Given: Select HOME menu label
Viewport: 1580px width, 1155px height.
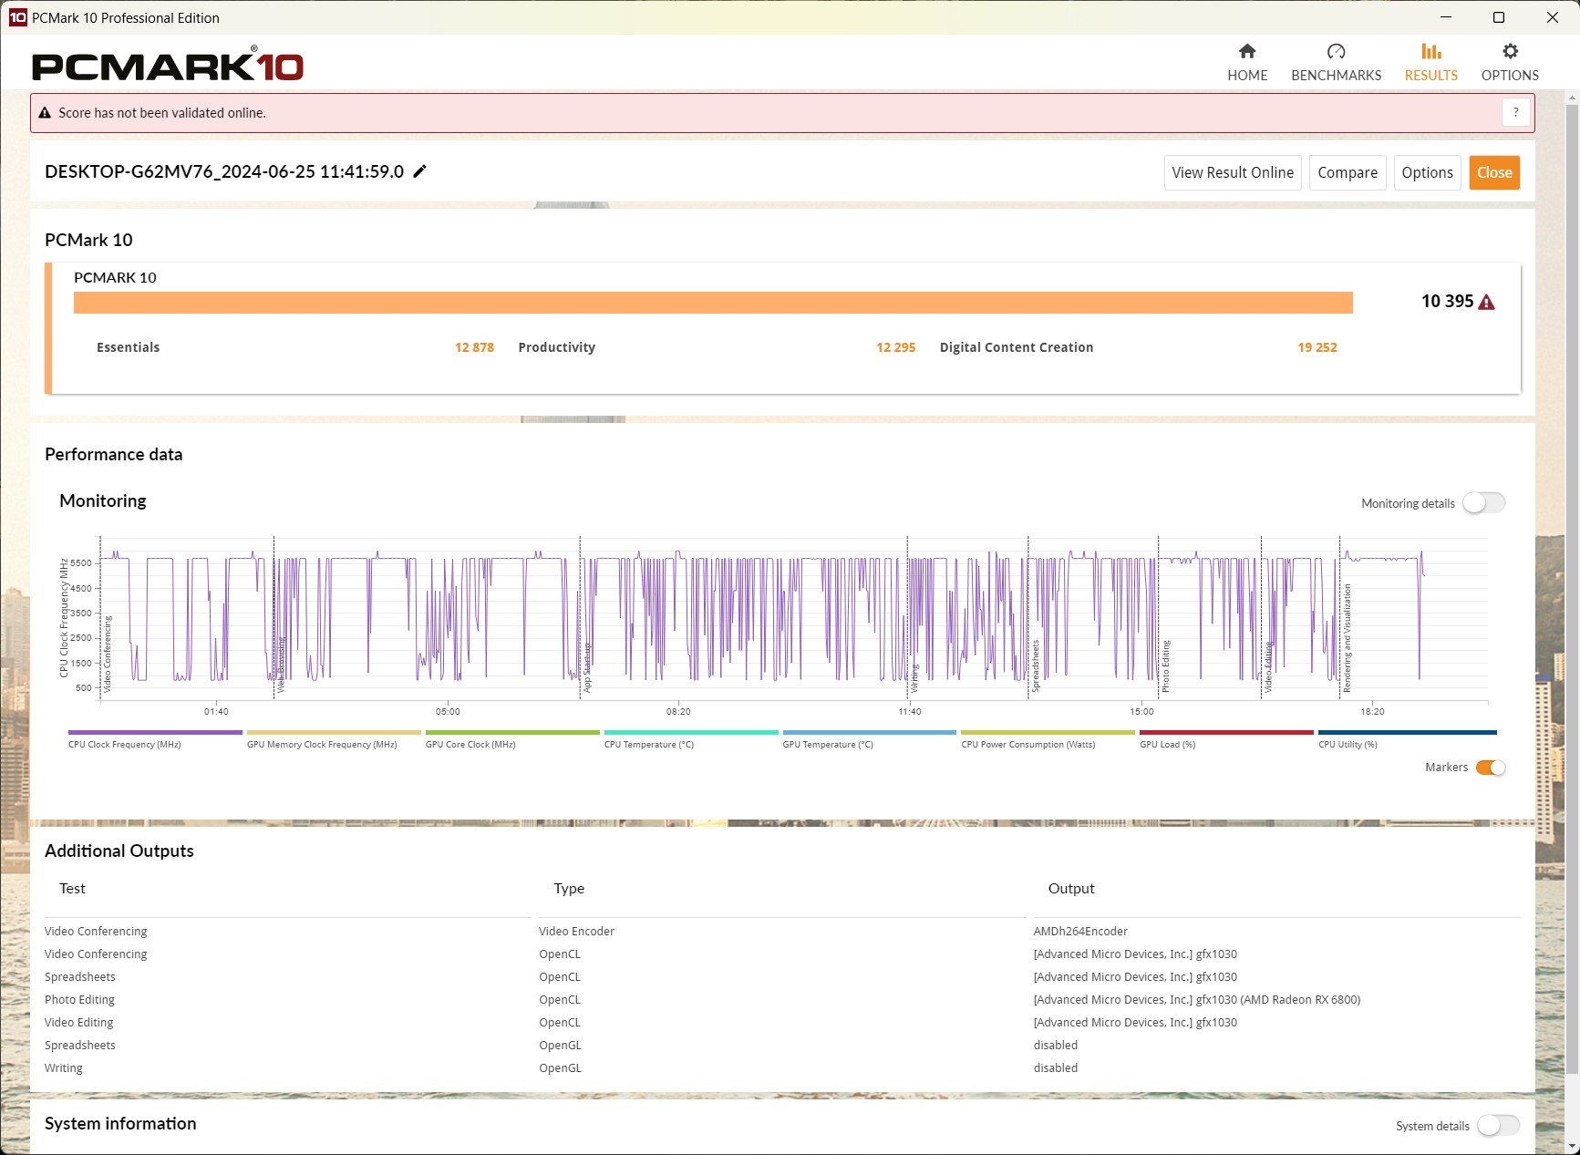Looking at the screenshot, I should coord(1247,76).
